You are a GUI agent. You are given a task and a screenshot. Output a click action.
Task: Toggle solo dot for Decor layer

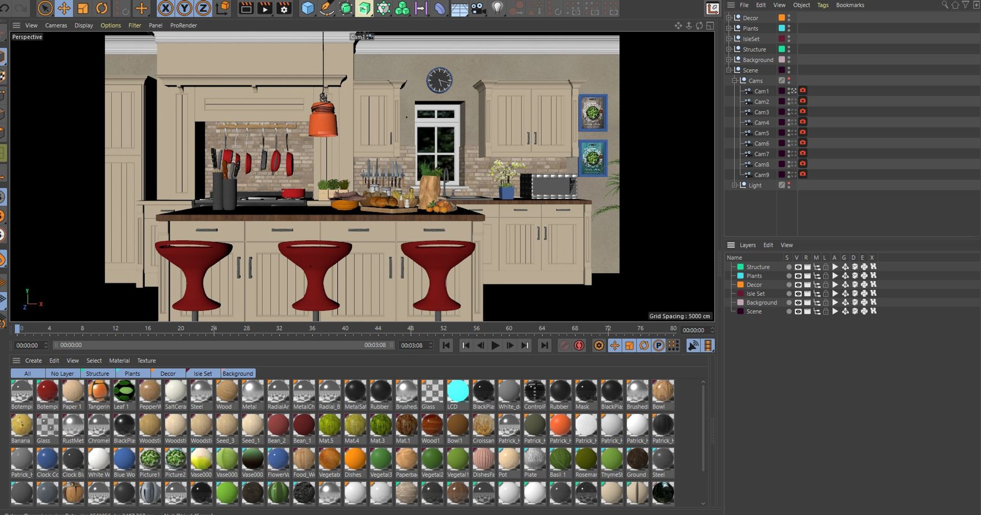[788, 285]
